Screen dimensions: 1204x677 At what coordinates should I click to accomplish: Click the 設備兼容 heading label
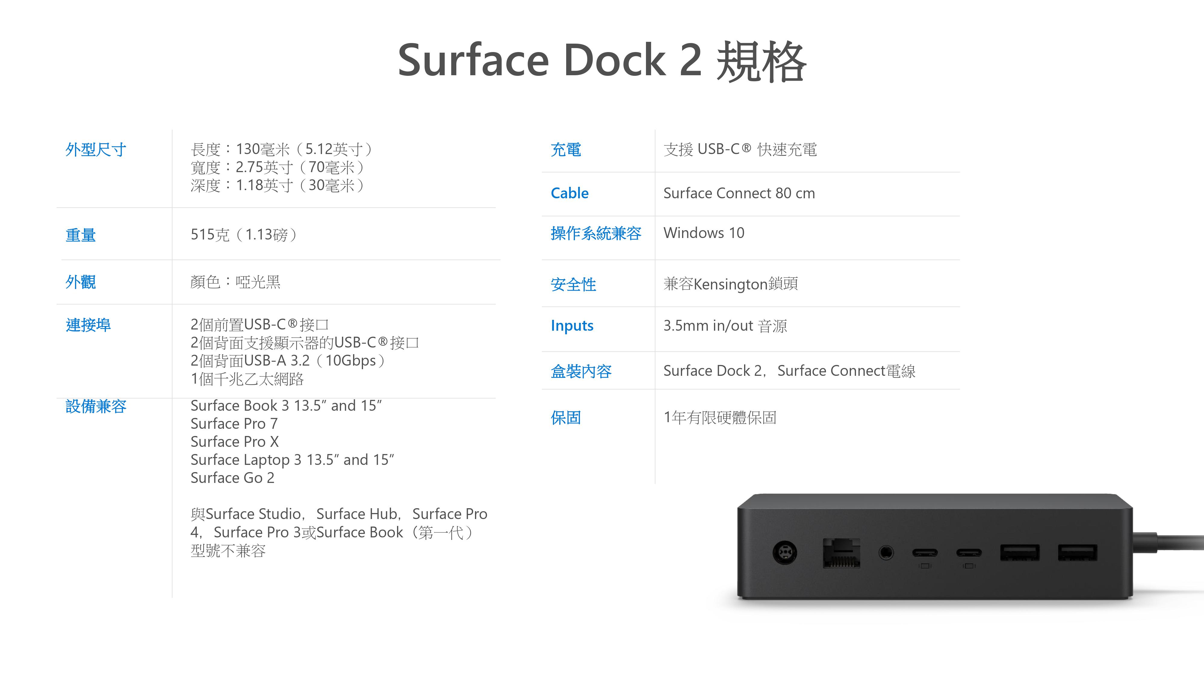coord(96,406)
